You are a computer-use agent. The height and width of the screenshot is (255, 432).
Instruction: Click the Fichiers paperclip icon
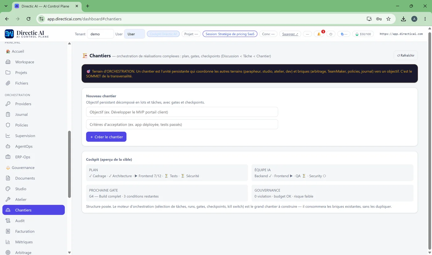8,83
